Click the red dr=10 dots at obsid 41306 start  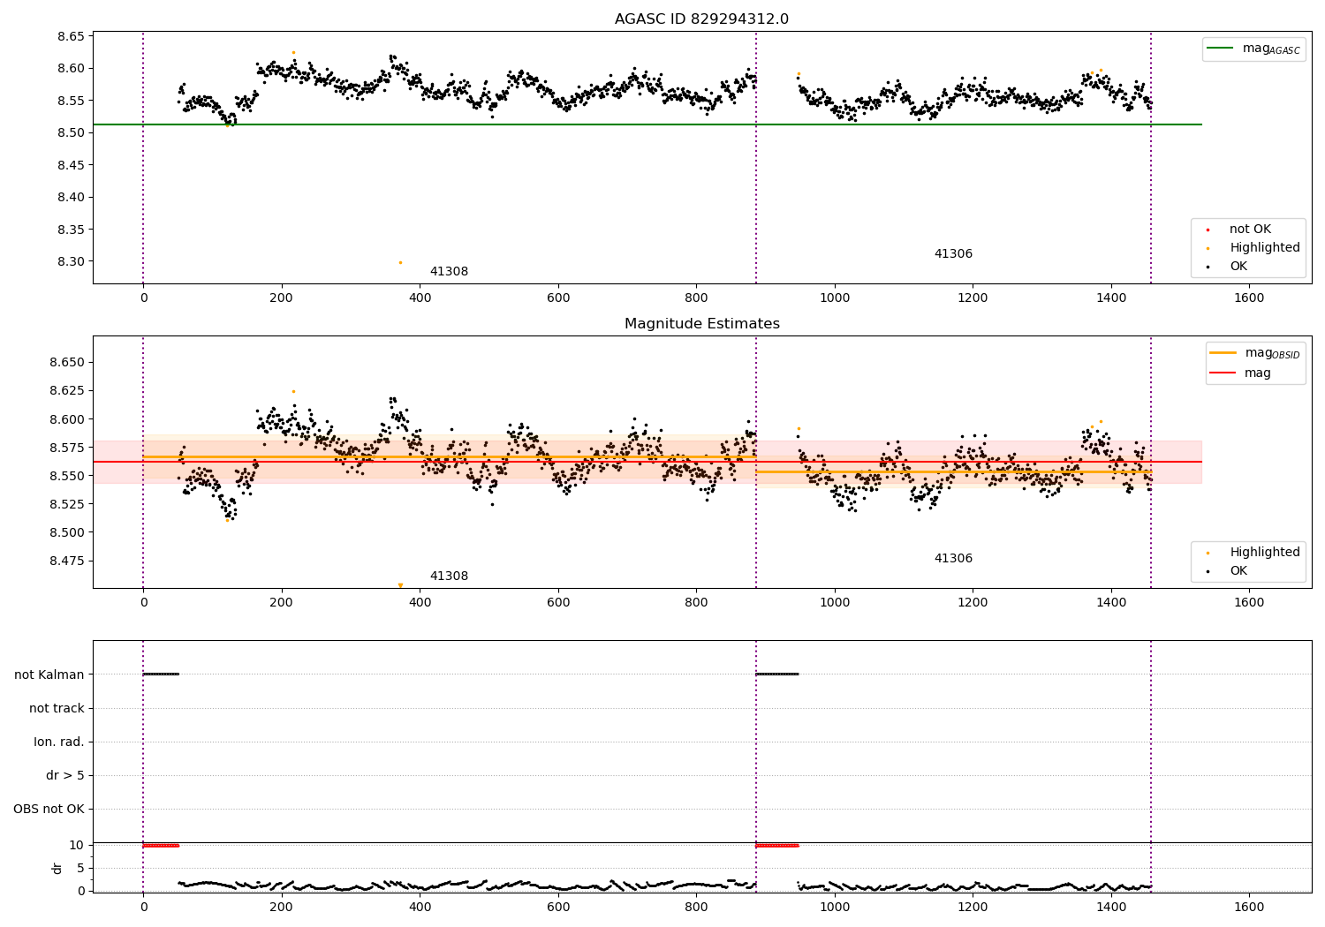(x=776, y=846)
